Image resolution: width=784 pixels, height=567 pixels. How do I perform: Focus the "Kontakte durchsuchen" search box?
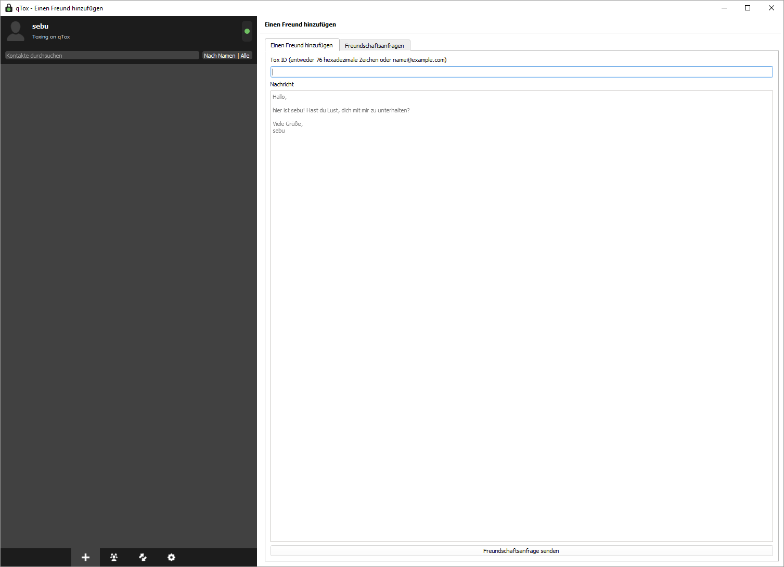(x=102, y=56)
